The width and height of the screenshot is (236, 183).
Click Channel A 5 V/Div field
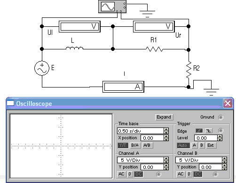point(141,160)
